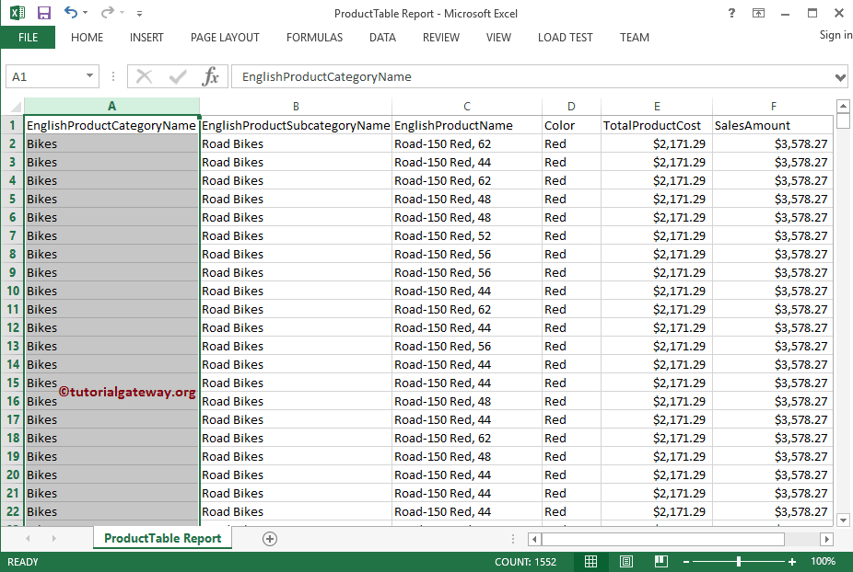
Task: Add a new worksheet with the plus button
Action: coord(269,538)
